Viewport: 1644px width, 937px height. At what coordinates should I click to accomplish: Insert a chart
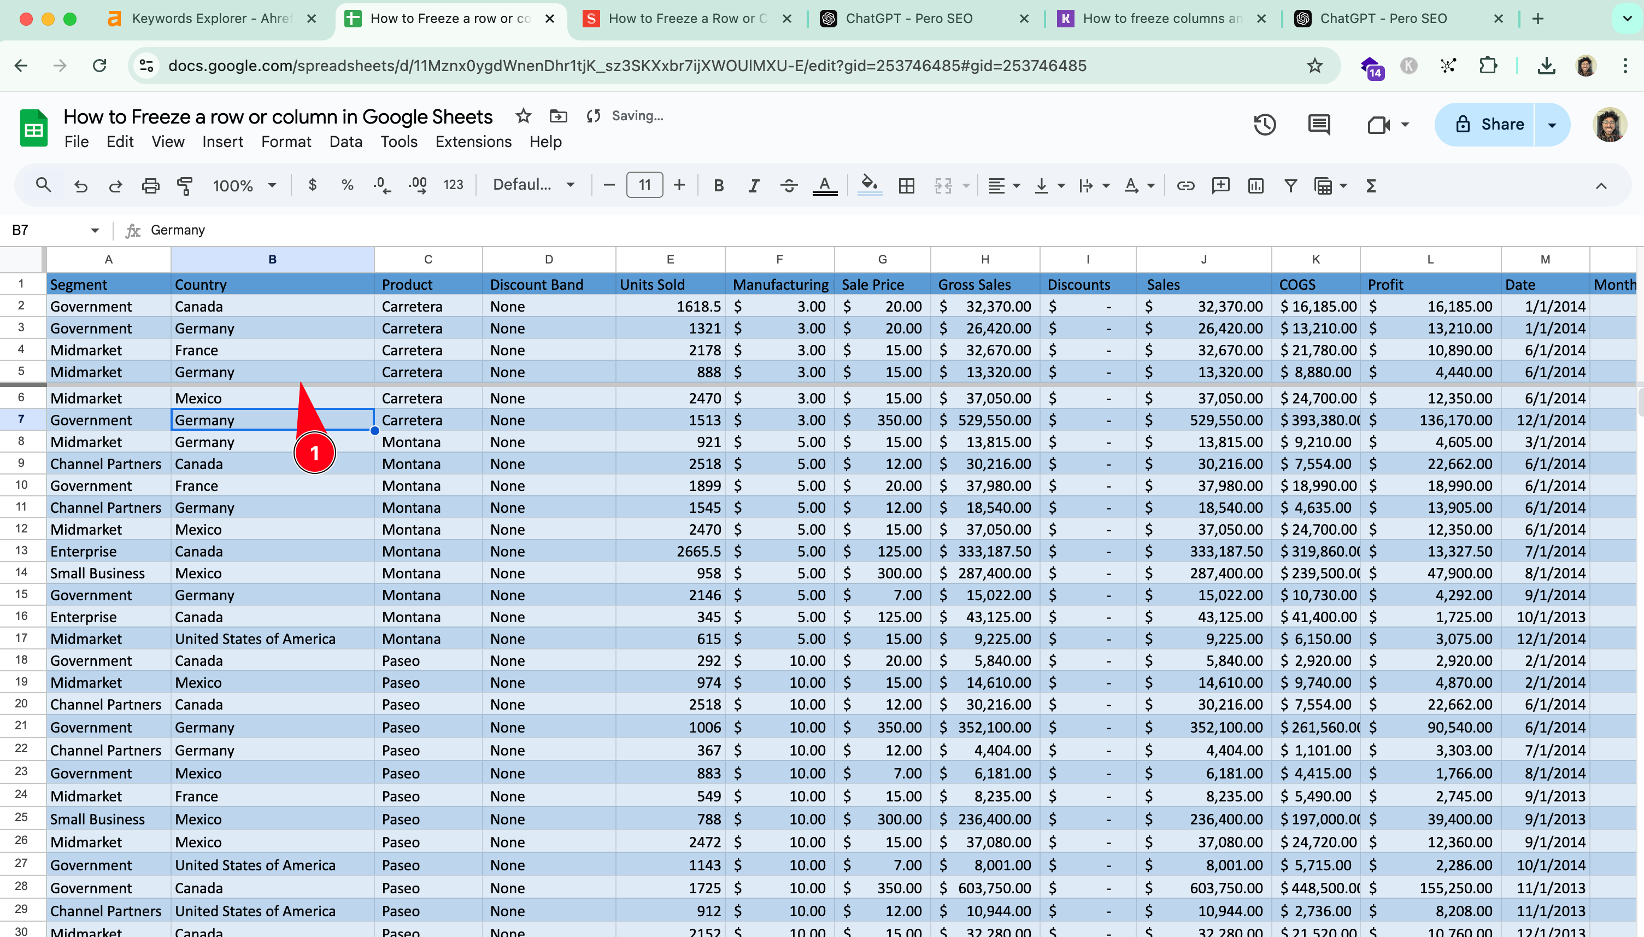(1255, 185)
